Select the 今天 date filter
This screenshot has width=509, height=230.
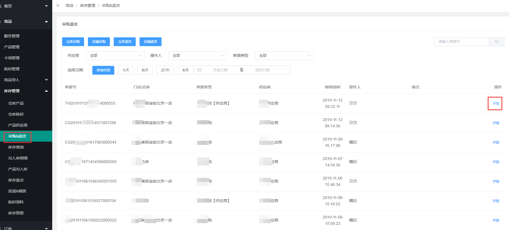(x=126, y=70)
